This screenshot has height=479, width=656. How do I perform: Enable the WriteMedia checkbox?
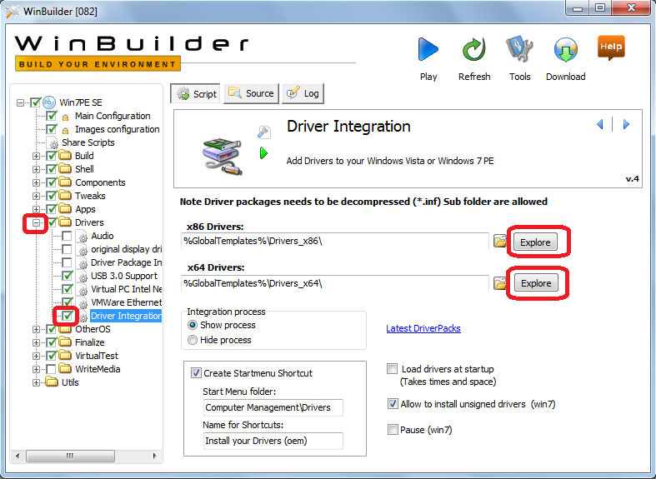coord(51,369)
